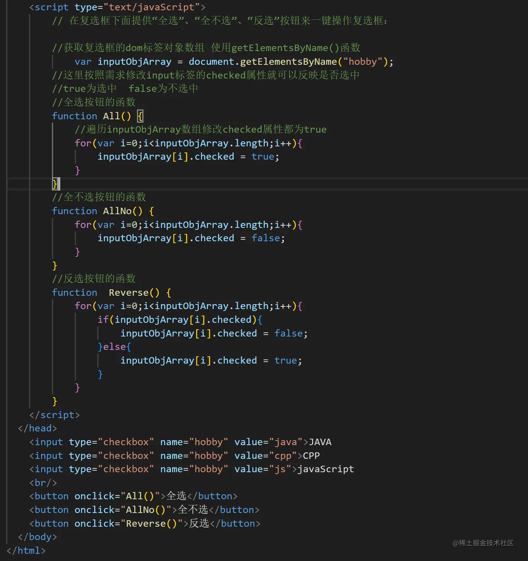Click the comment //全不选按钮的函数
Viewport: 528px width, 561px height.
coord(99,197)
